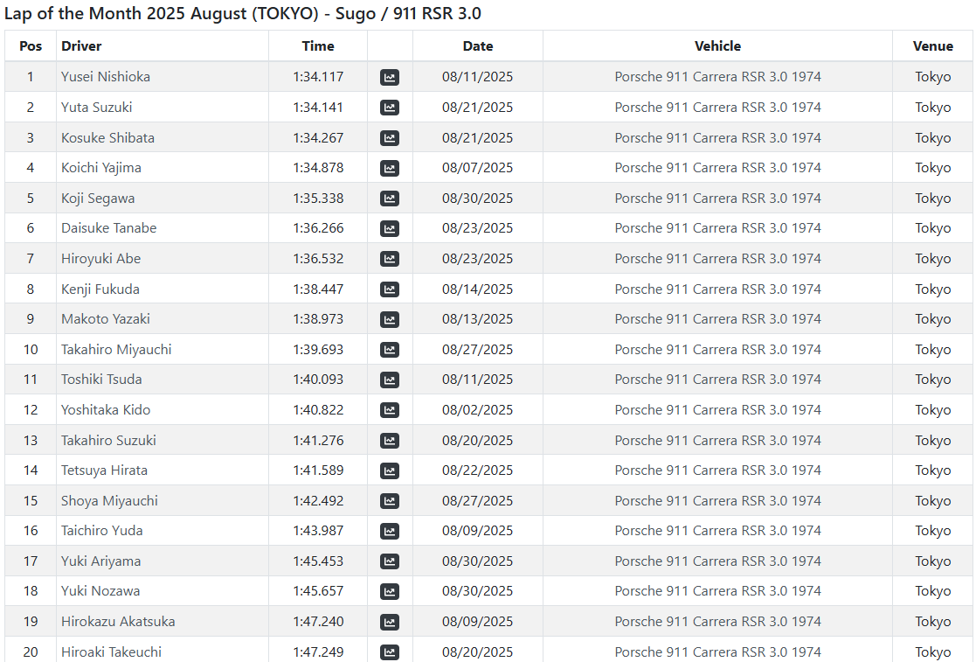This screenshot has width=976, height=662.
Task: Select driver name Yusei Nishioka
Action: coord(105,77)
